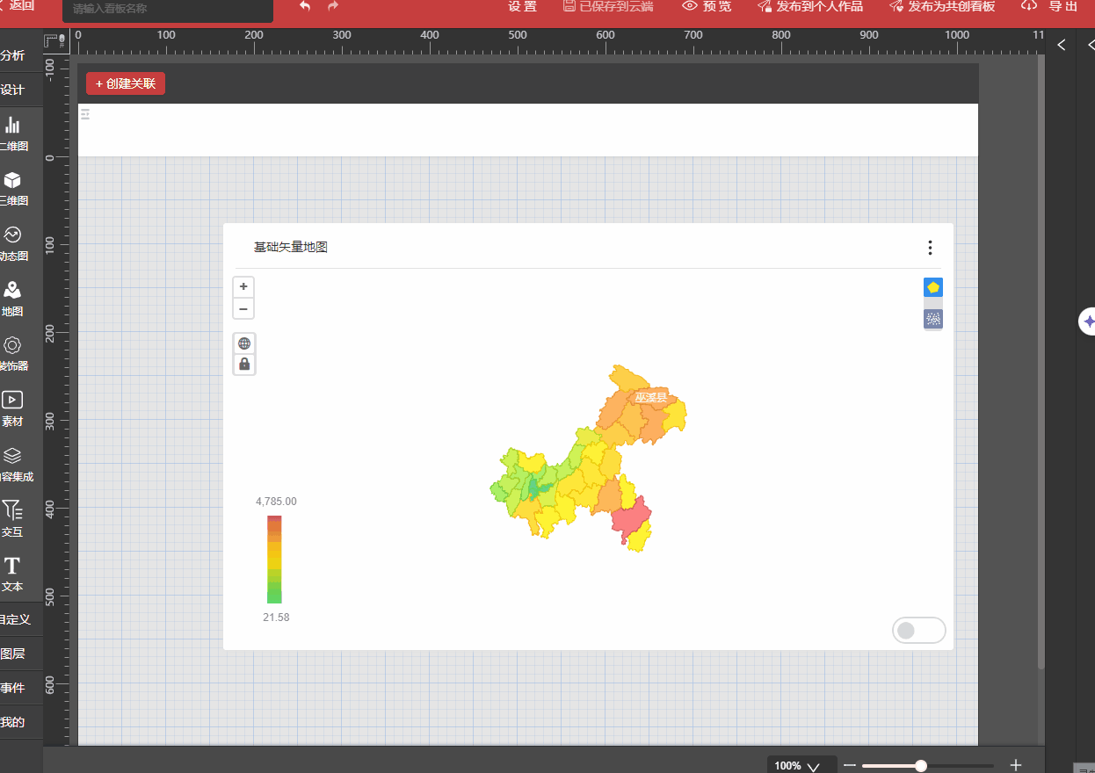
Task: Open the chart's three-dot options menu
Action: click(930, 248)
